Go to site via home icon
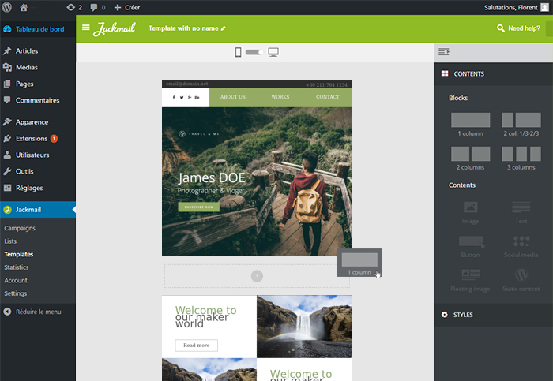The image size is (553, 381). coord(24,7)
